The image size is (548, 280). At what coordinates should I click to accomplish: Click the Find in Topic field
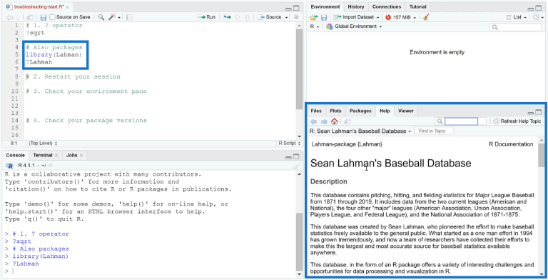(434, 131)
